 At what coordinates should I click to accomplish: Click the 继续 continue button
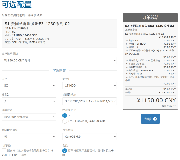click(x=150, y=119)
